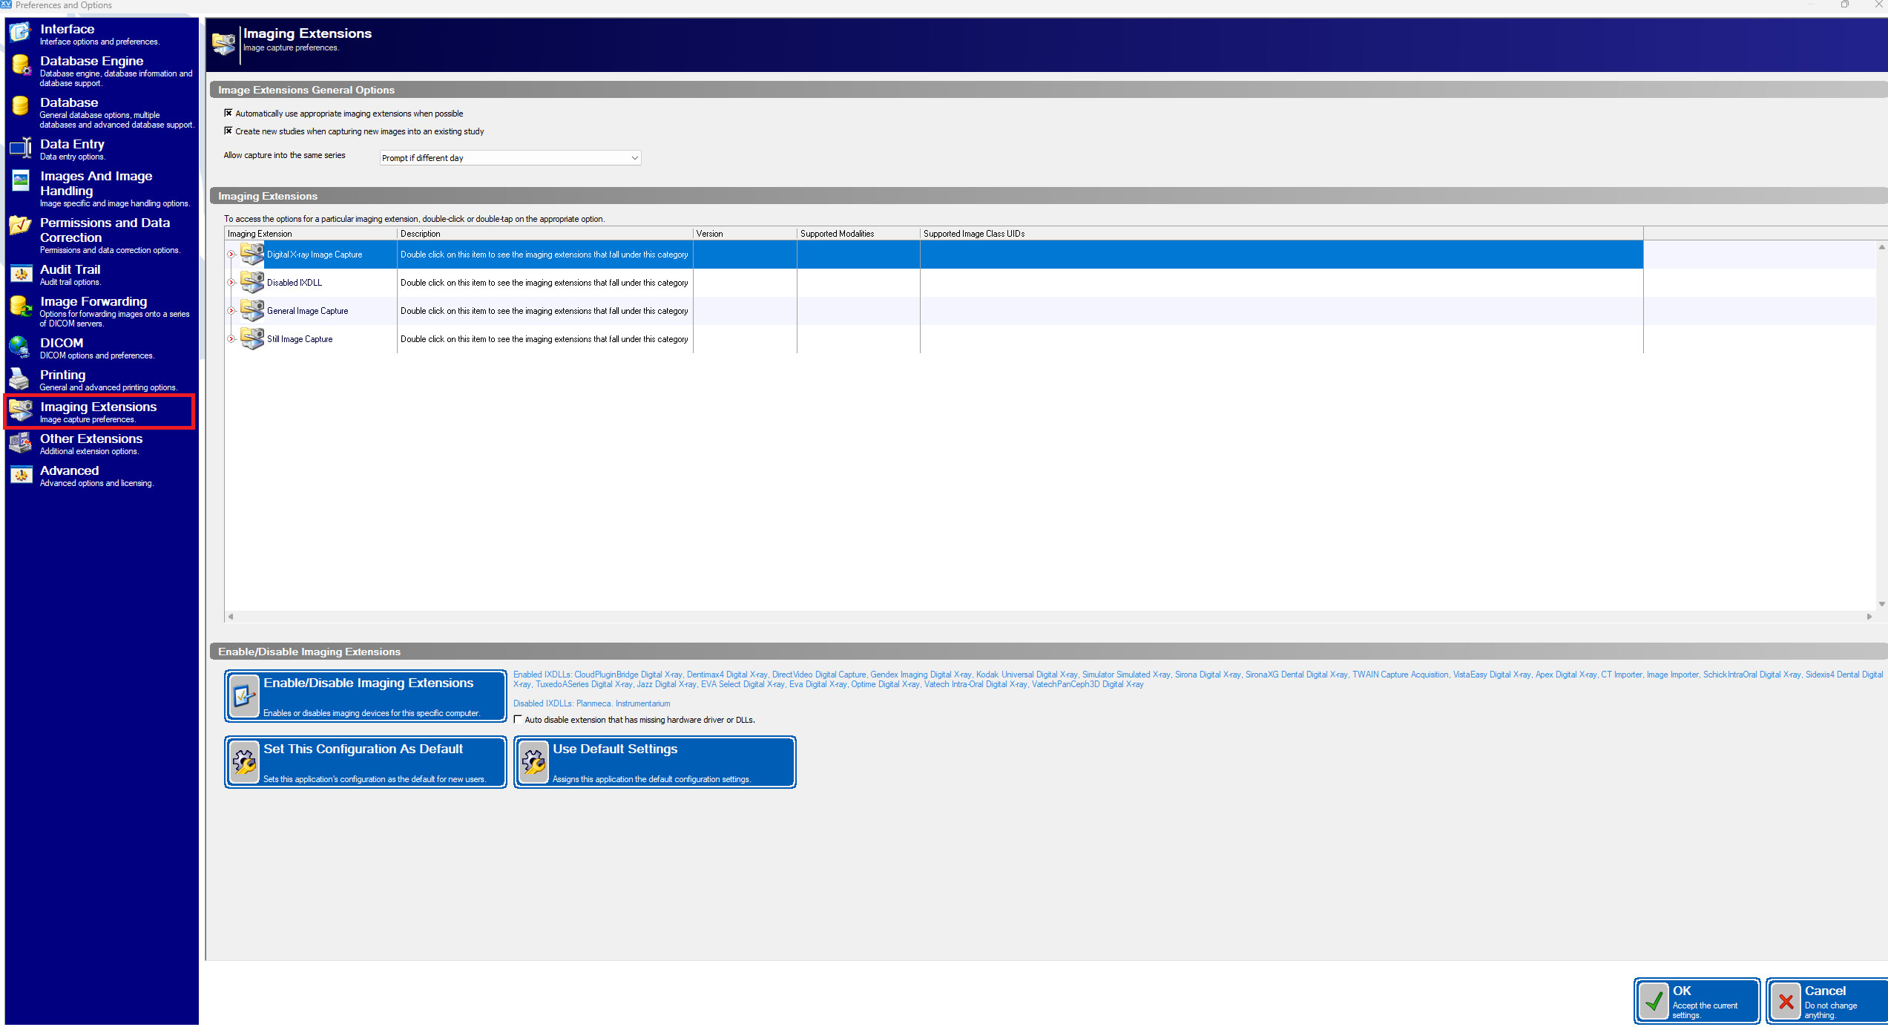The height and width of the screenshot is (1027, 1888).
Task: Click the Enable/Disable Imaging Extensions button
Action: tap(366, 696)
